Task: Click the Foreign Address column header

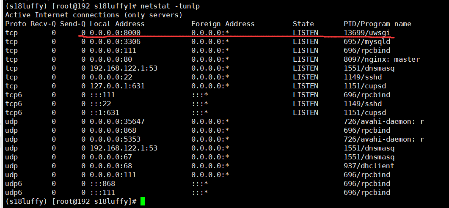Action: [x=223, y=24]
